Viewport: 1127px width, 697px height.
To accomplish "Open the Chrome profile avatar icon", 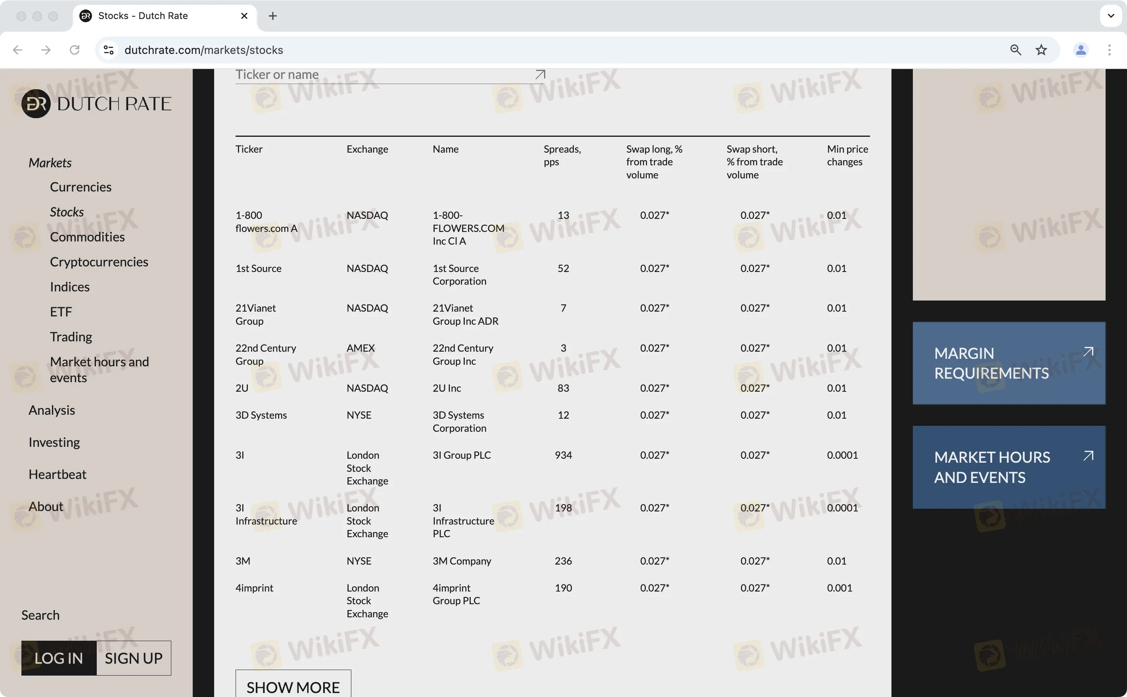I will click(x=1081, y=50).
